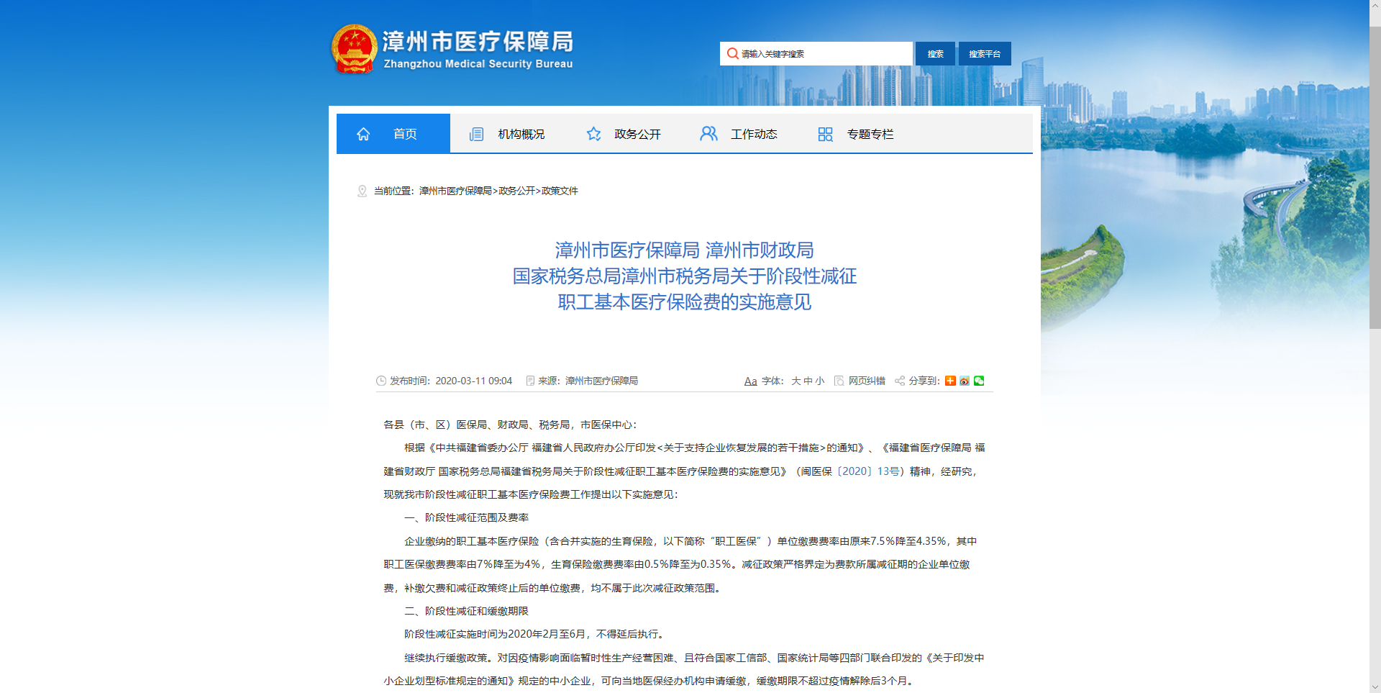The height and width of the screenshot is (693, 1381).
Task: Click the grid icon beside 专题专栏
Action: pos(825,134)
